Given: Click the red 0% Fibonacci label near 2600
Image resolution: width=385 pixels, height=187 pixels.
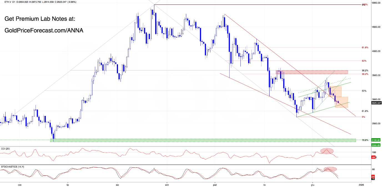Looking at the screenshot, I should 363,117.
